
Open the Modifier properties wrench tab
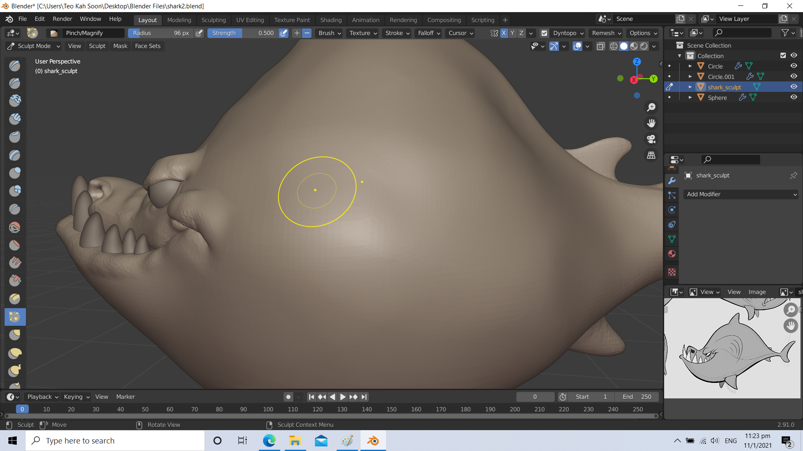coord(672,181)
